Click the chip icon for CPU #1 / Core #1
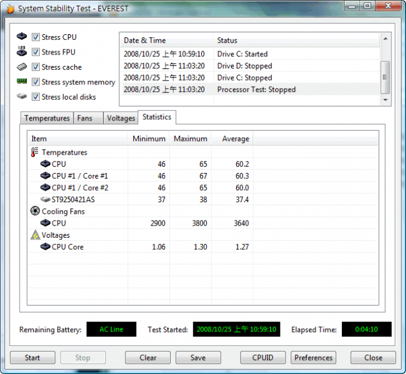The height and width of the screenshot is (374, 406). [x=45, y=176]
